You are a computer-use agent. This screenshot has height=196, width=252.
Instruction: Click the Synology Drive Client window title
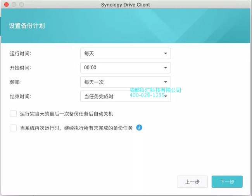click(125, 5)
